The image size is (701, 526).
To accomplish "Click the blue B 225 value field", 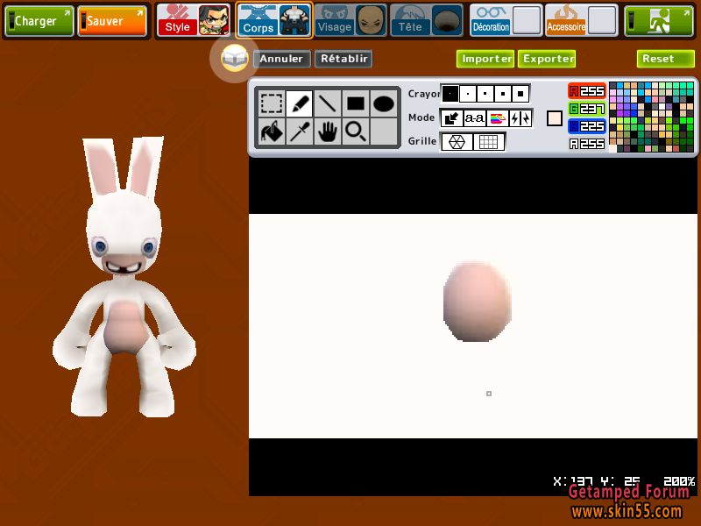I will (587, 126).
